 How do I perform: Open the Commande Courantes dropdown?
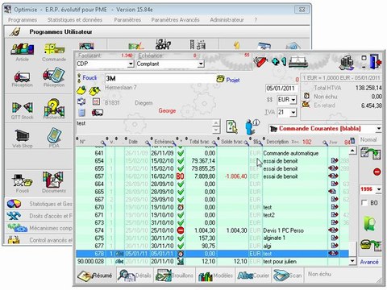point(379,129)
